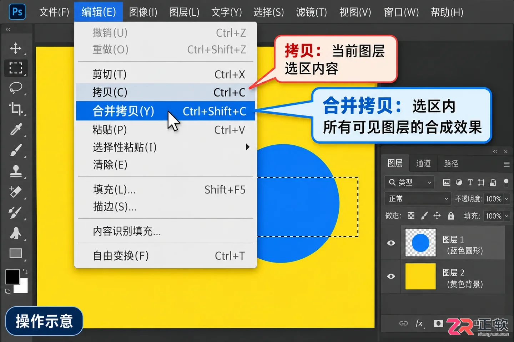Lock all on layer with padlock icon
The height and width of the screenshot is (342, 514).
coord(451,216)
